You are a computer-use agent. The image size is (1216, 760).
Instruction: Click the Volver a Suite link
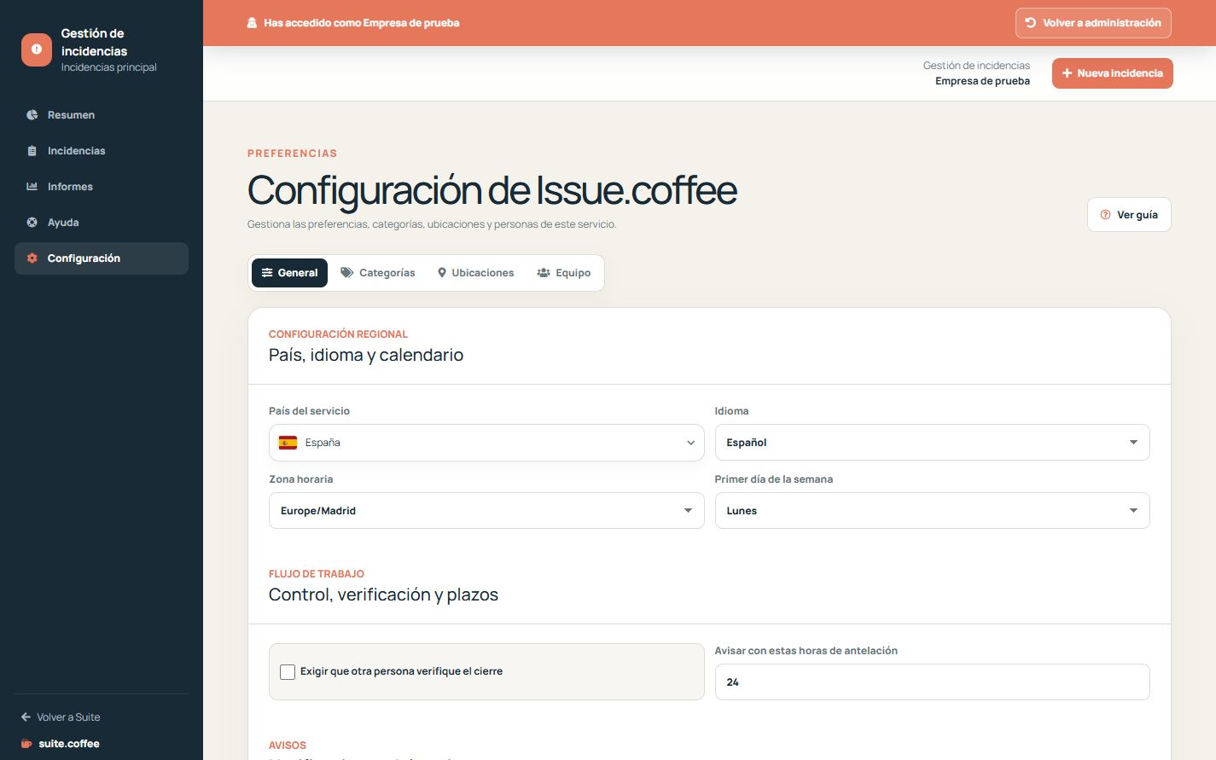[x=61, y=717]
